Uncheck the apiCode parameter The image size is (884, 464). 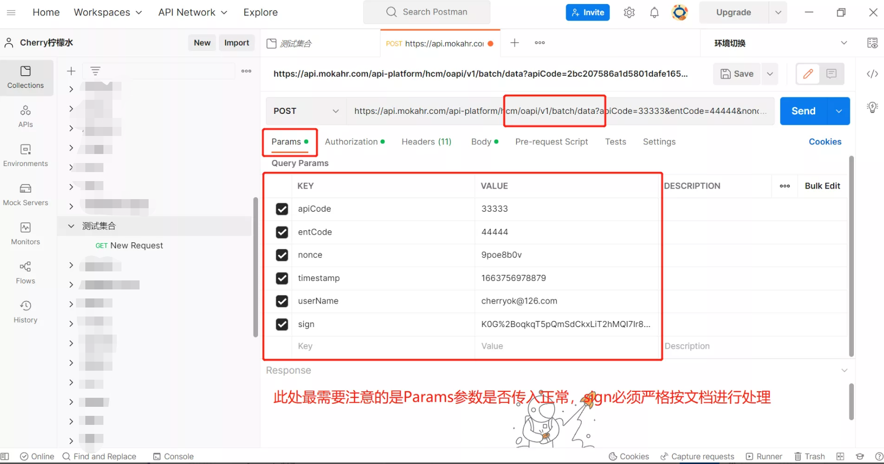[282, 209]
